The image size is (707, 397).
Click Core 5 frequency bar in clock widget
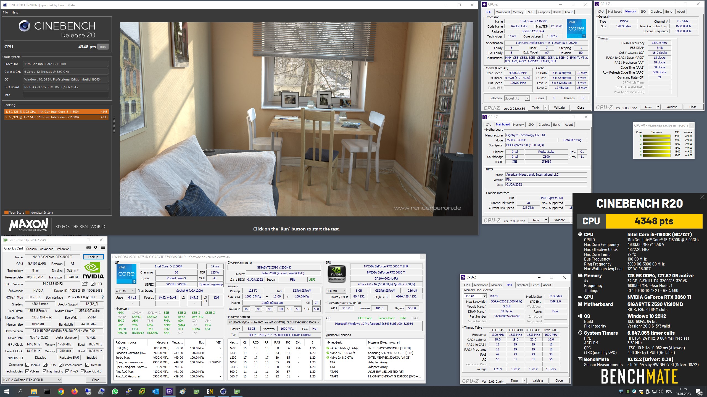point(656,155)
